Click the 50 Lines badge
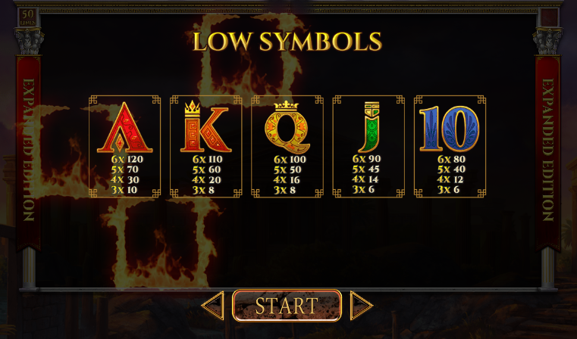The height and width of the screenshot is (339, 577). 28,17
